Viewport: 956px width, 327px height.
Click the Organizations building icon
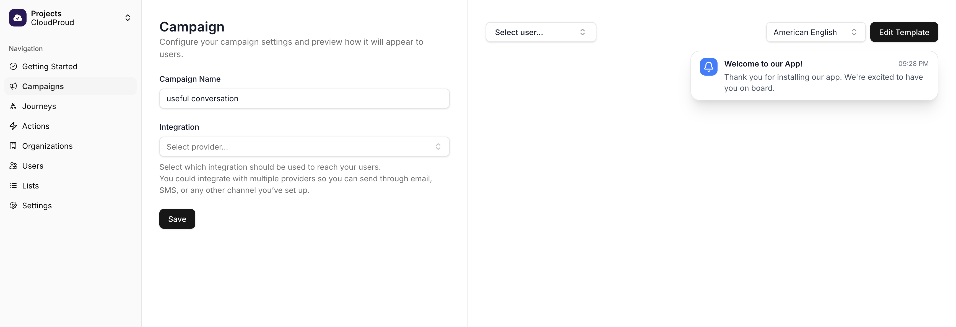pos(13,146)
